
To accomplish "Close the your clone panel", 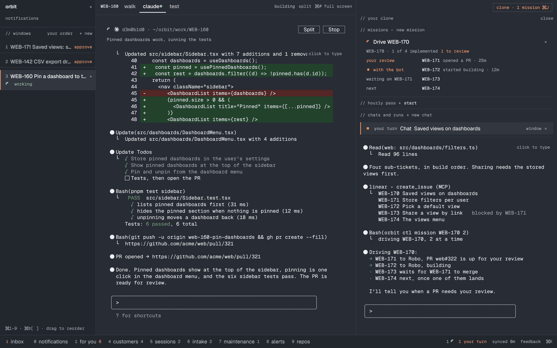I will [x=547, y=18].
